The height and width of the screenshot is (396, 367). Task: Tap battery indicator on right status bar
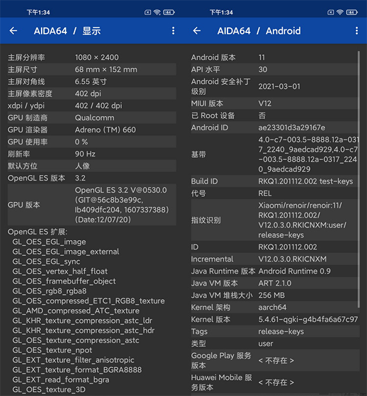352,12
